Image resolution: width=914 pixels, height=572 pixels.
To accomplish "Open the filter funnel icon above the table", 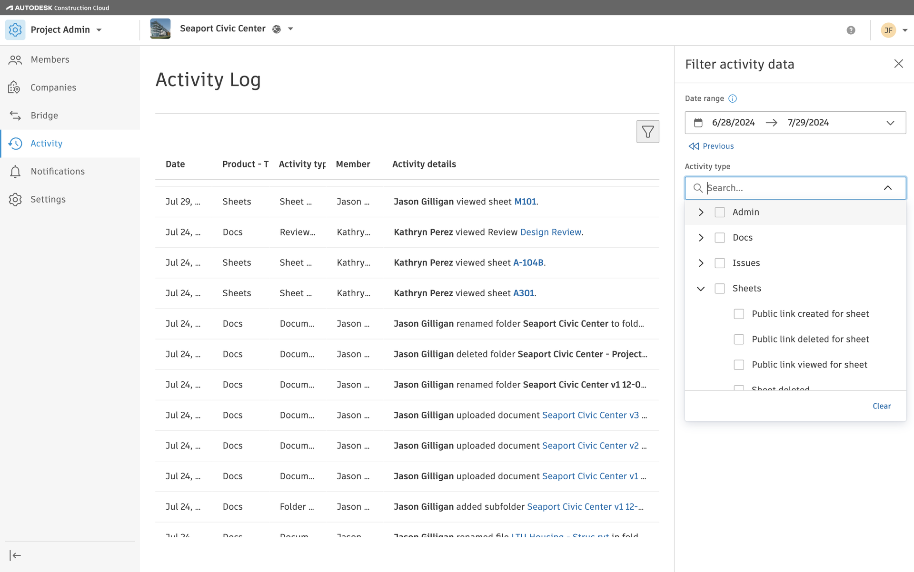I will click(647, 131).
